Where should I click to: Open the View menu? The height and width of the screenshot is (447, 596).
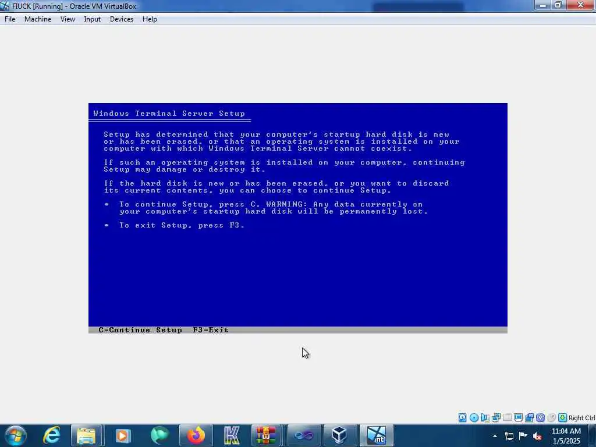[68, 19]
